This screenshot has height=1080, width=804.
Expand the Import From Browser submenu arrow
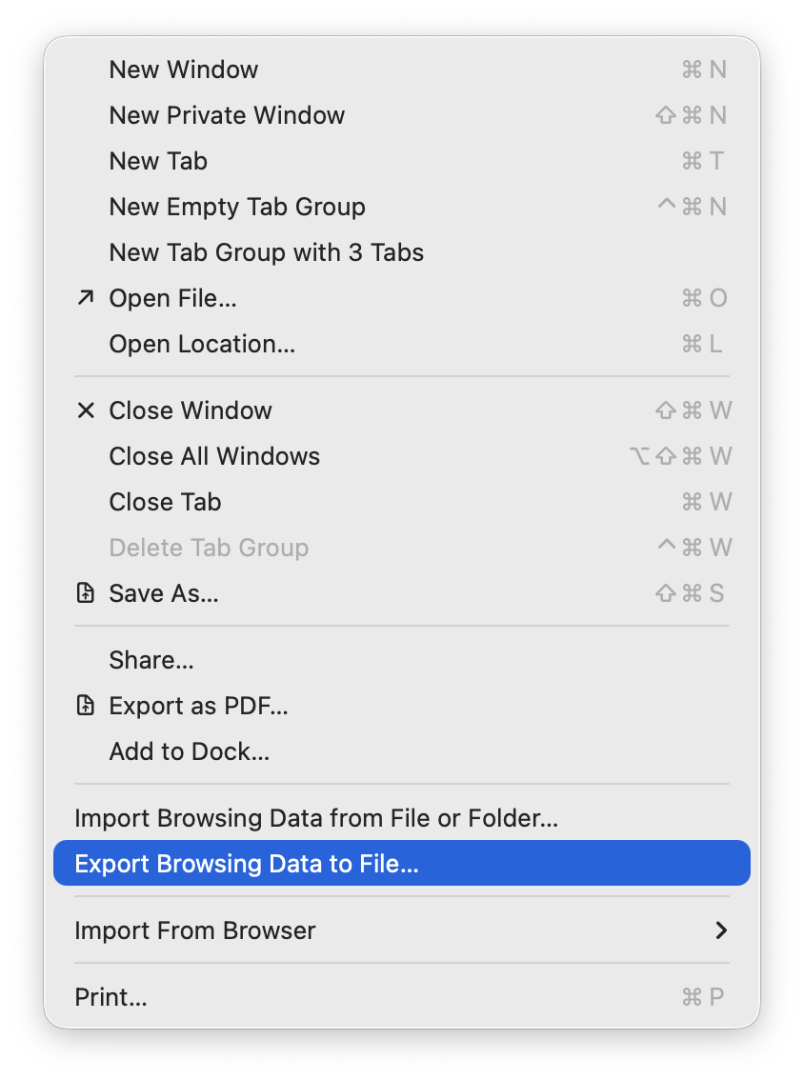[x=721, y=930]
